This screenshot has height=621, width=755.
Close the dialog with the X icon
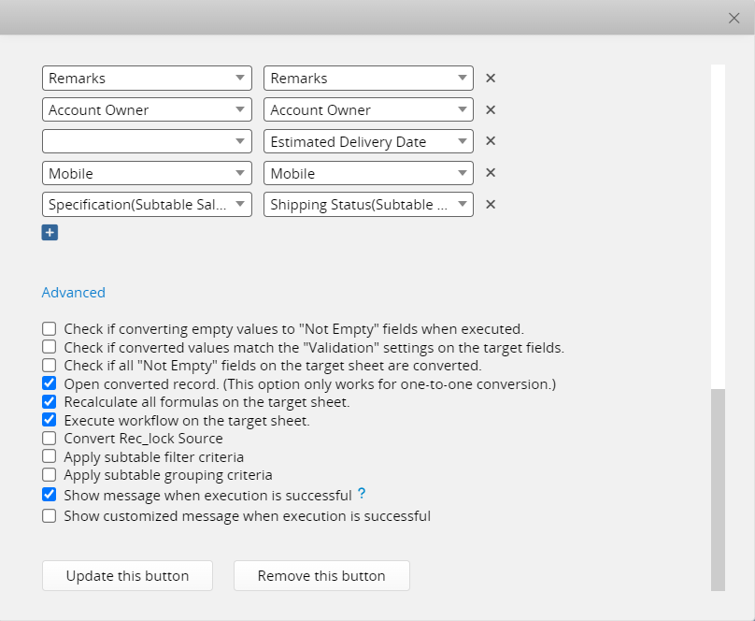(734, 18)
